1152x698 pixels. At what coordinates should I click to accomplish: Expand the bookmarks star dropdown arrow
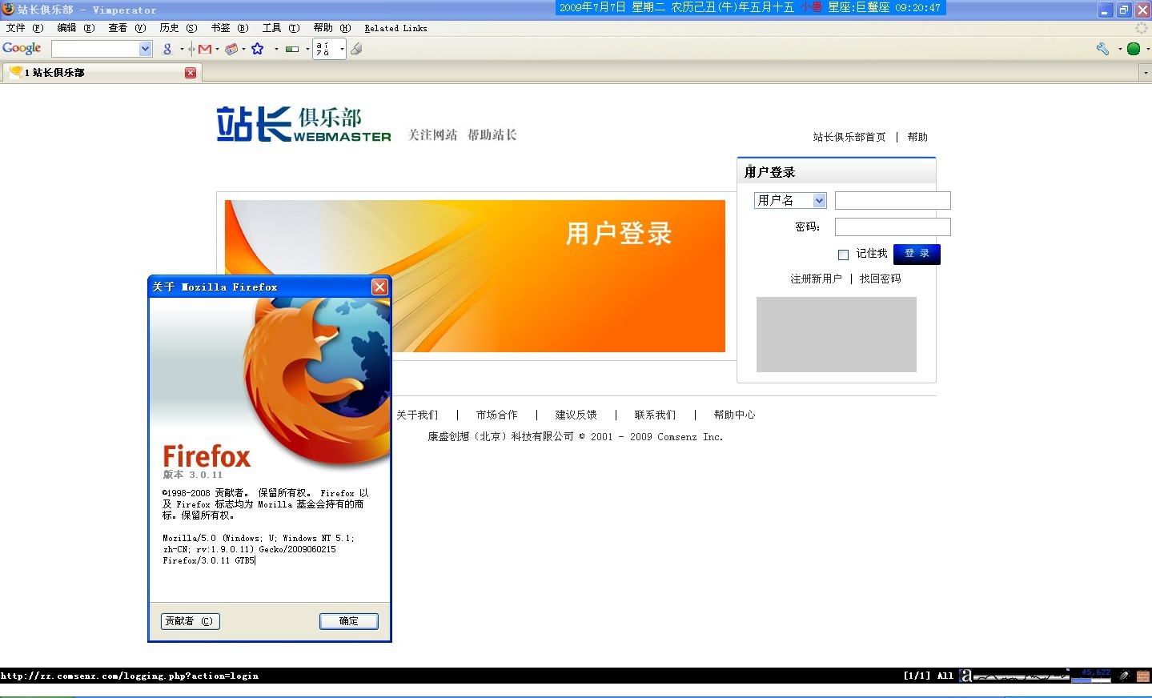[x=276, y=49]
